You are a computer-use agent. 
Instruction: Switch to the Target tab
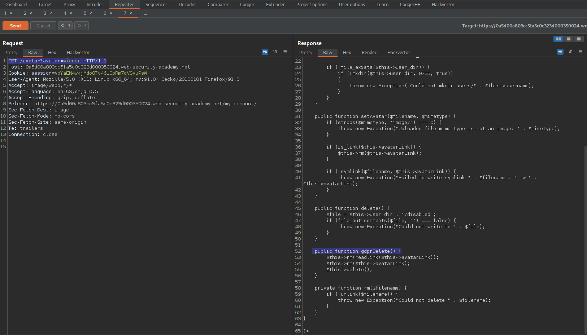(45, 4)
